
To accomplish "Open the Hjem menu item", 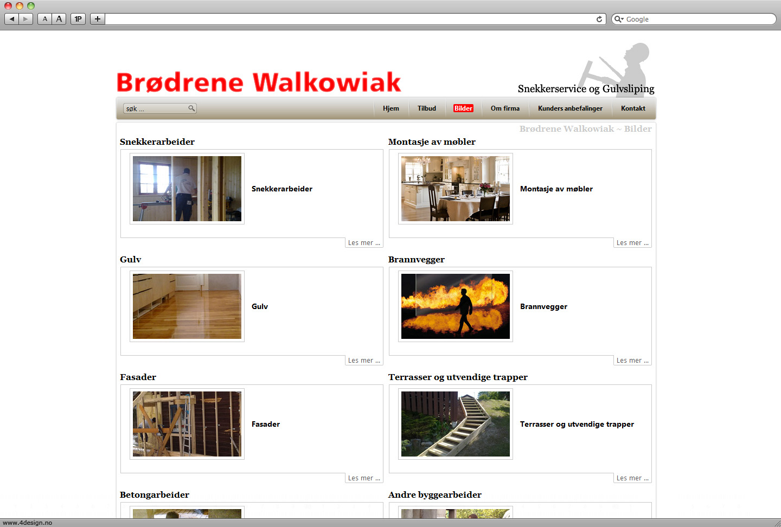I will [391, 108].
